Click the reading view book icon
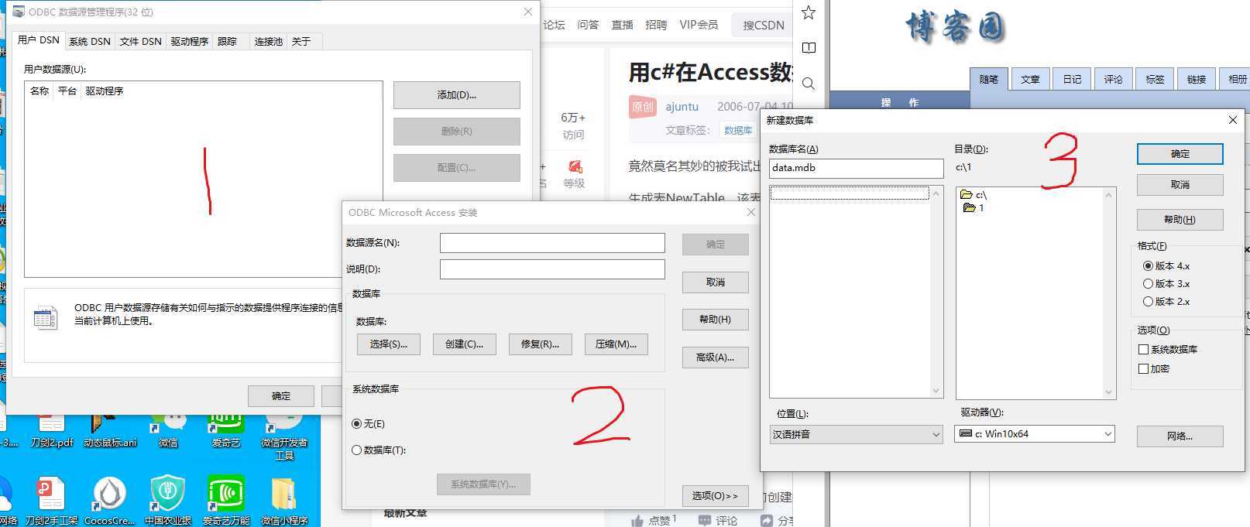 809,48
